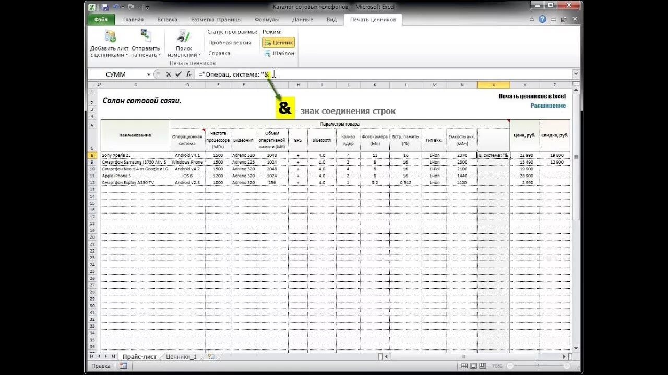Viewport: 668px width, 375px height.
Task: Select the Печать ценников ribbon tab
Action: coord(373,20)
